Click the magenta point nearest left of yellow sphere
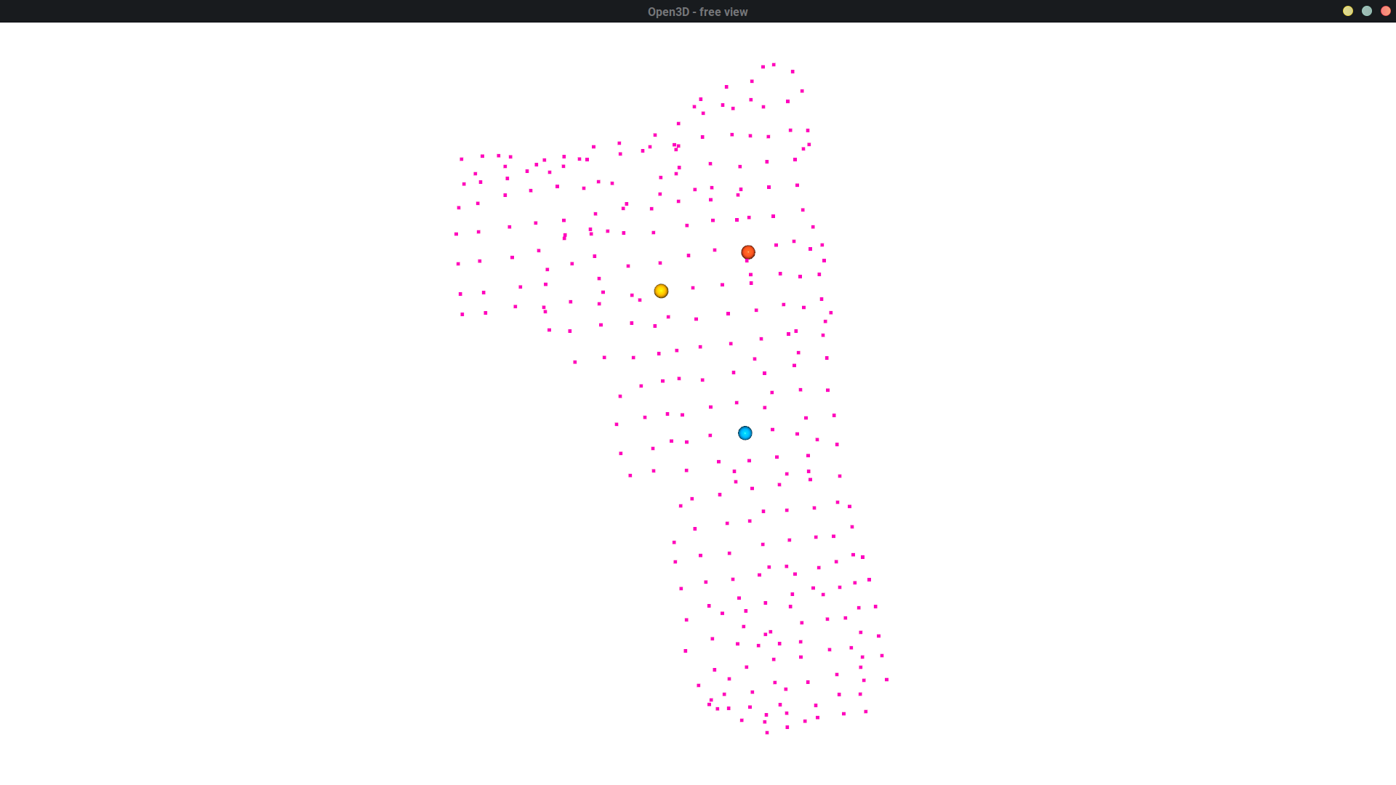Image resolution: width=1396 pixels, height=785 pixels. click(x=640, y=300)
